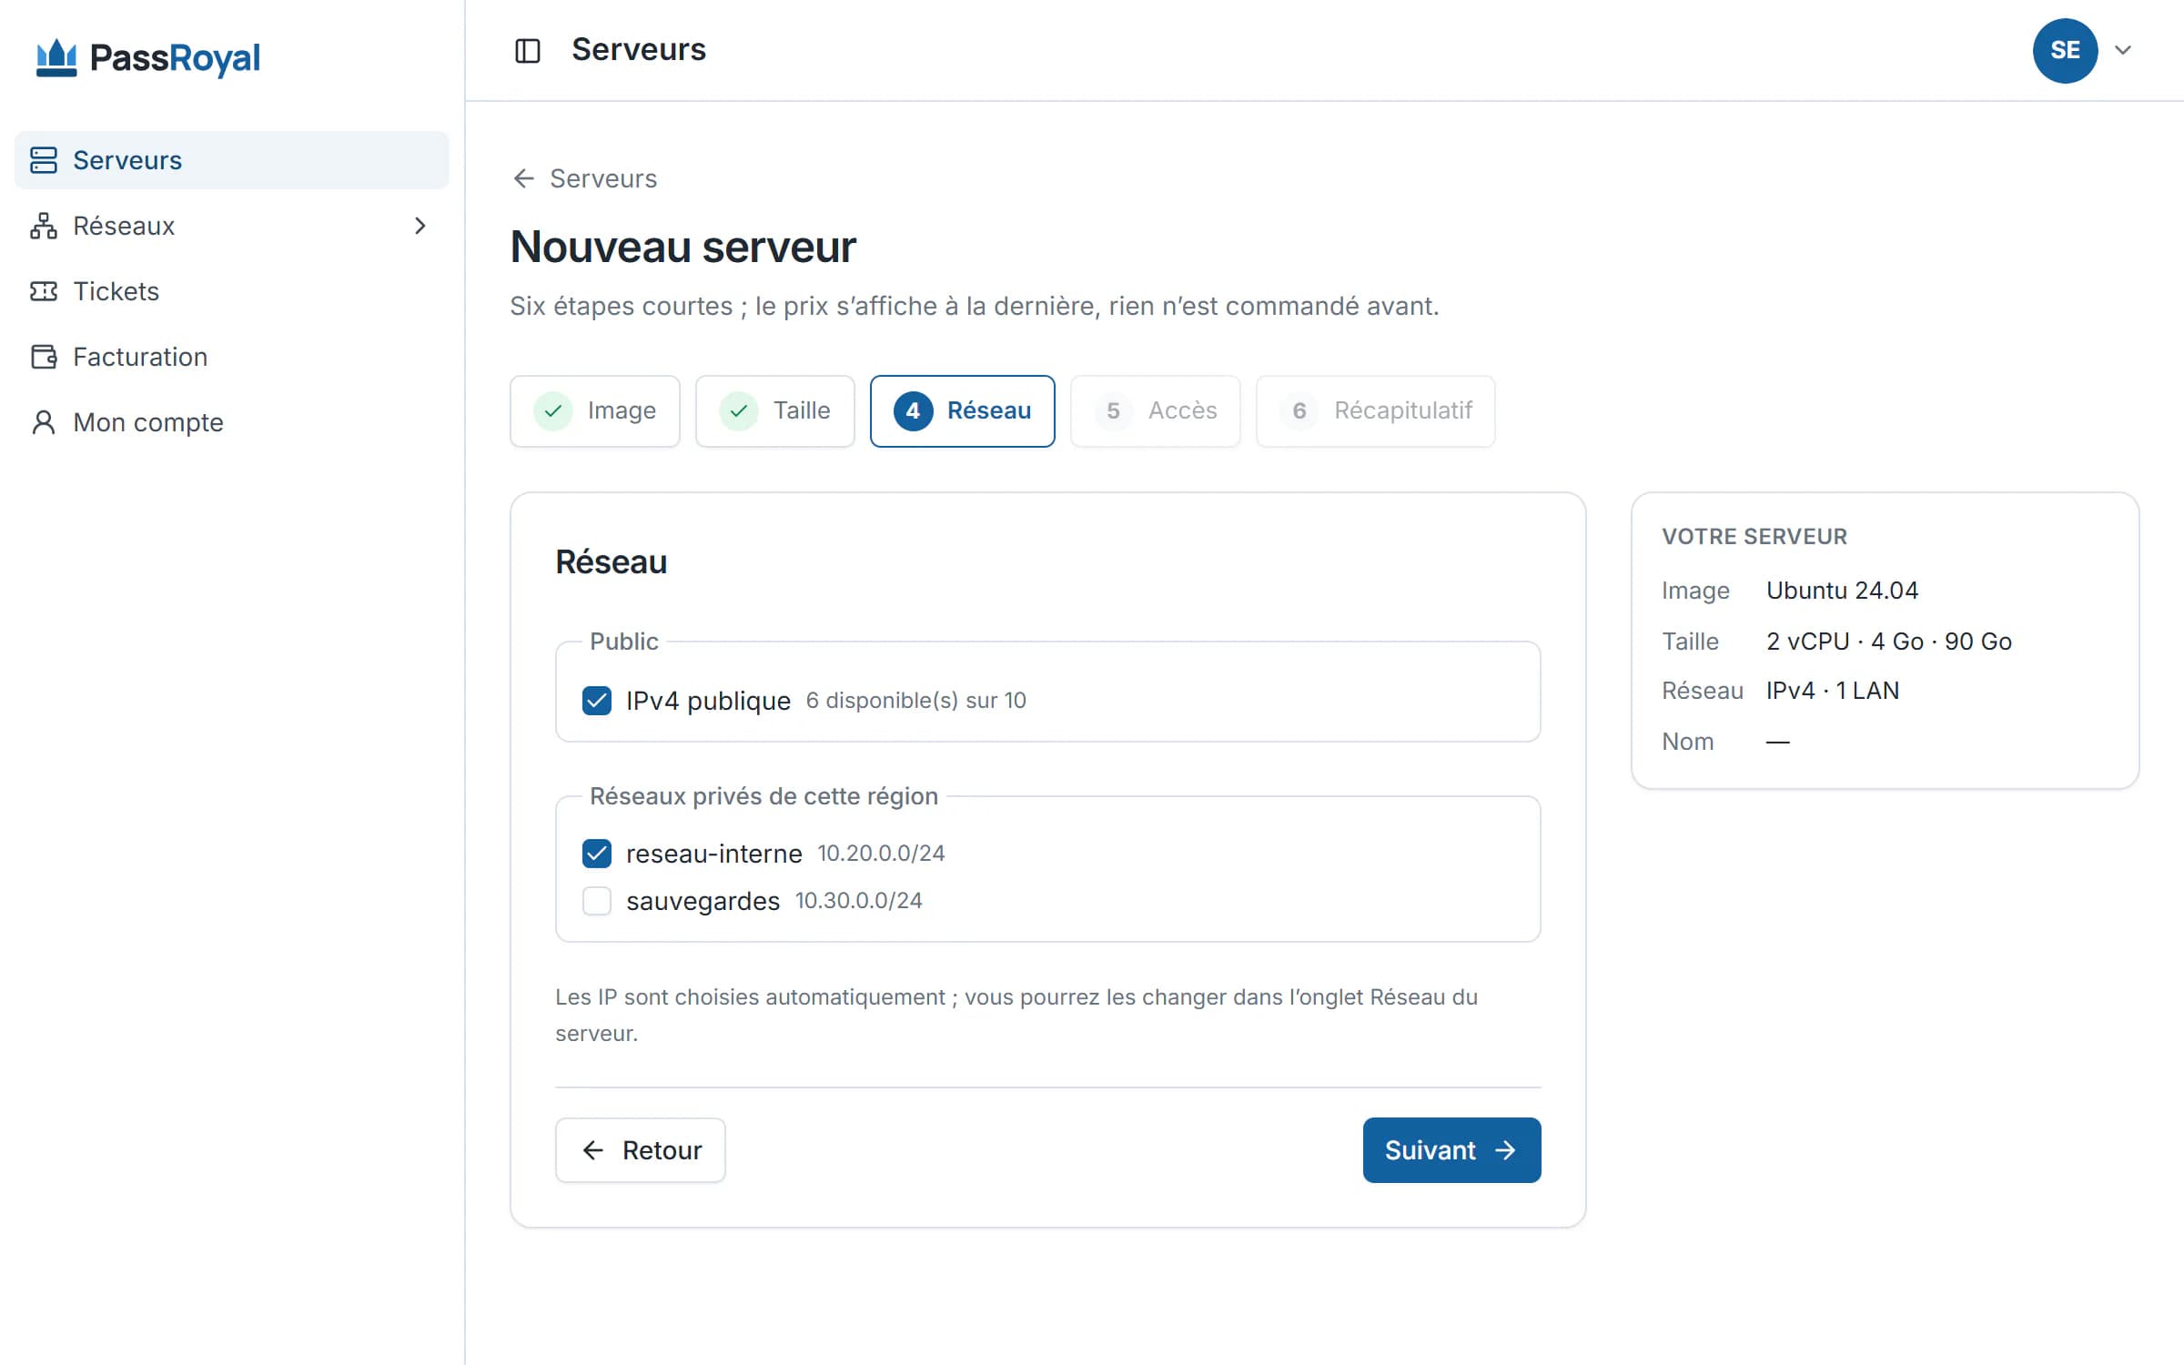The width and height of the screenshot is (2184, 1365).
Task: Expand the Réseaux submenu chevron
Action: tap(420, 226)
